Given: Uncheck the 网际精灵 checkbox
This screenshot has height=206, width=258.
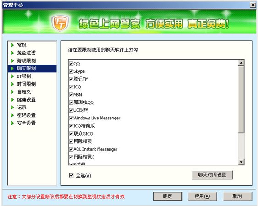Looking at the screenshot, I should 71,141.
